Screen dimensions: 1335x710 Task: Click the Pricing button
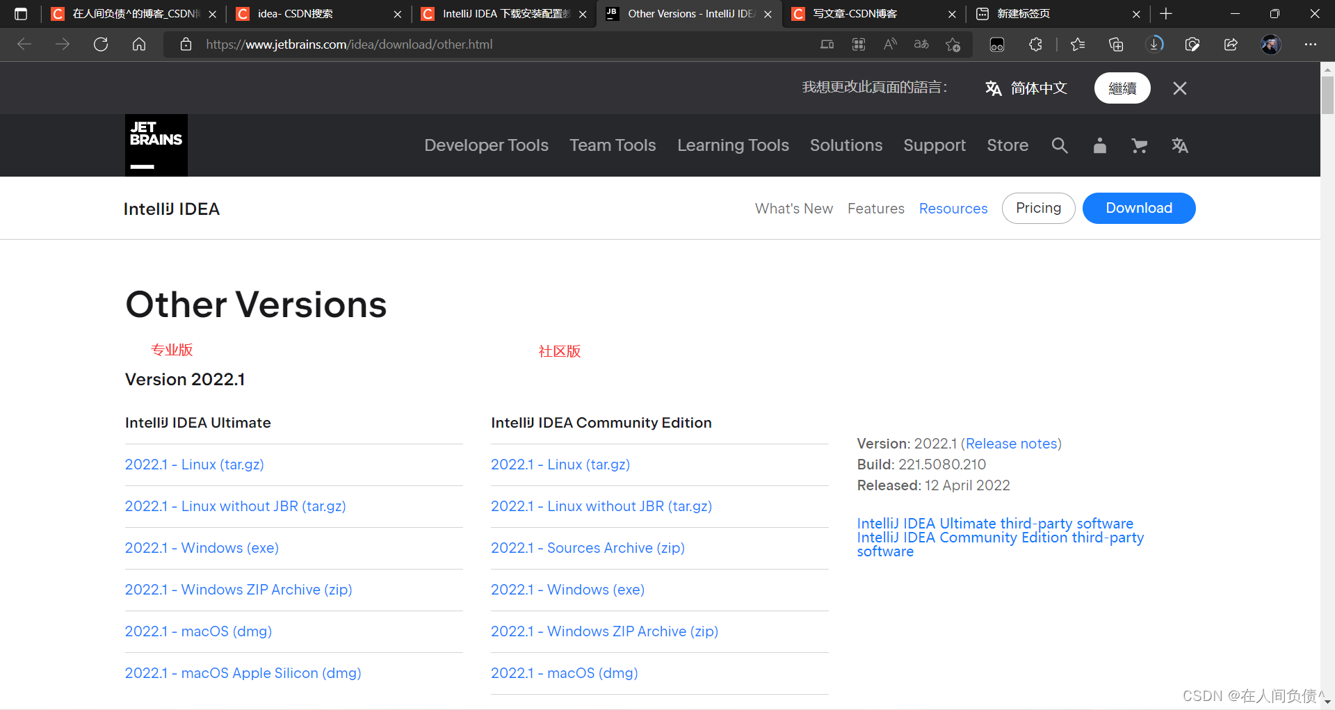click(1038, 208)
